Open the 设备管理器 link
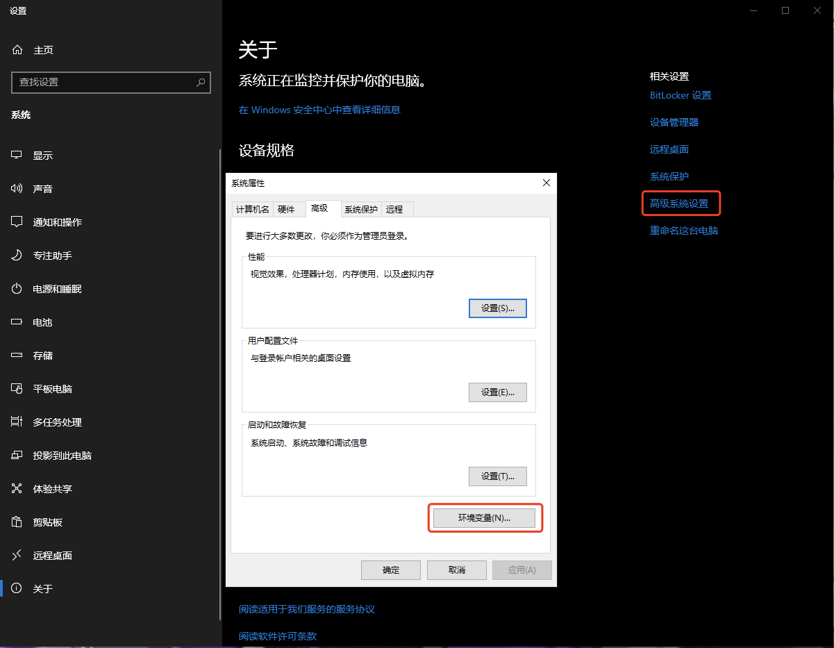 [x=674, y=122]
